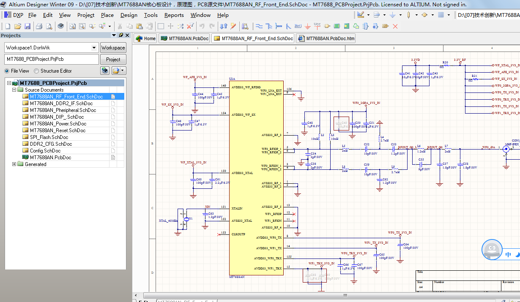Select the GND Power Port tool
This screenshot has height=302, width=520.
[308, 26]
